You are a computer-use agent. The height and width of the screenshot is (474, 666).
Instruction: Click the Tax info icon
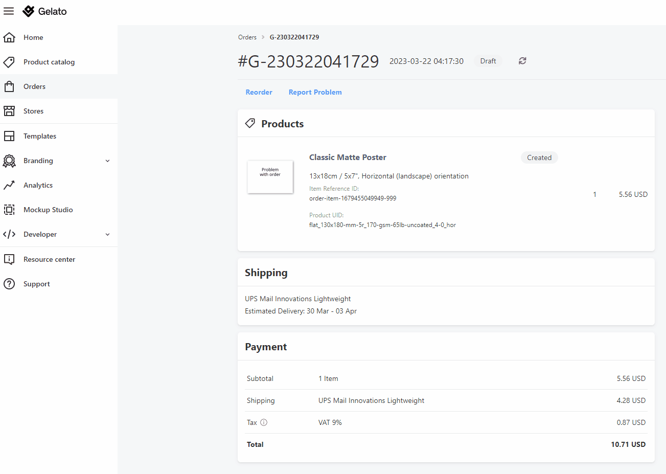[x=264, y=422]
